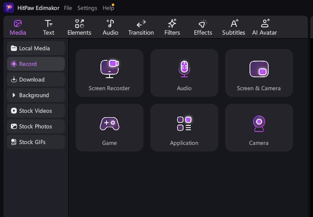Click the "Screen Recorder" caption text
The height and width of the screenshot is (217, 313).
pos(109,88)
